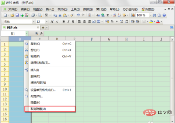Click the AutoSum sigma icon
This screenshot has height=123, width=175.
(x=107, y=15)
